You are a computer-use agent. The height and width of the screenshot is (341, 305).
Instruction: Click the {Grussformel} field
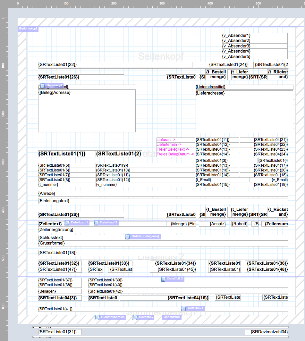pos(163,243)
